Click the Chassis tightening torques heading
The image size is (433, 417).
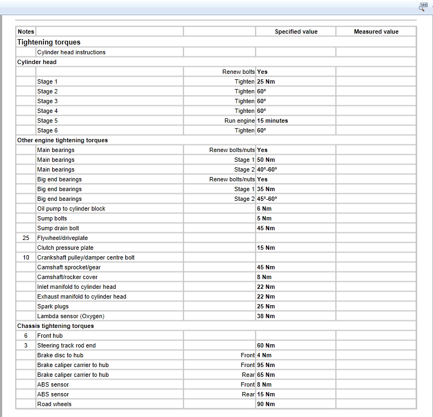click(x=55, y=326)
